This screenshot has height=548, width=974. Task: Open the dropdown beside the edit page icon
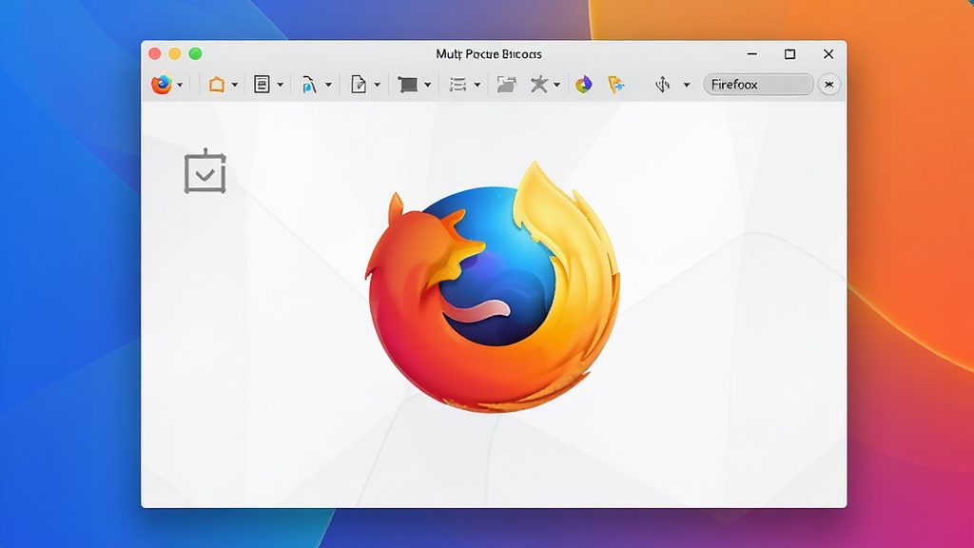(x=377, y=85)
